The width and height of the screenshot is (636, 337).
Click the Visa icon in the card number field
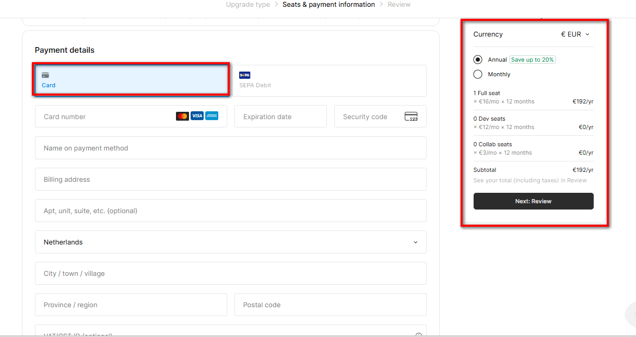coord(197,116)
